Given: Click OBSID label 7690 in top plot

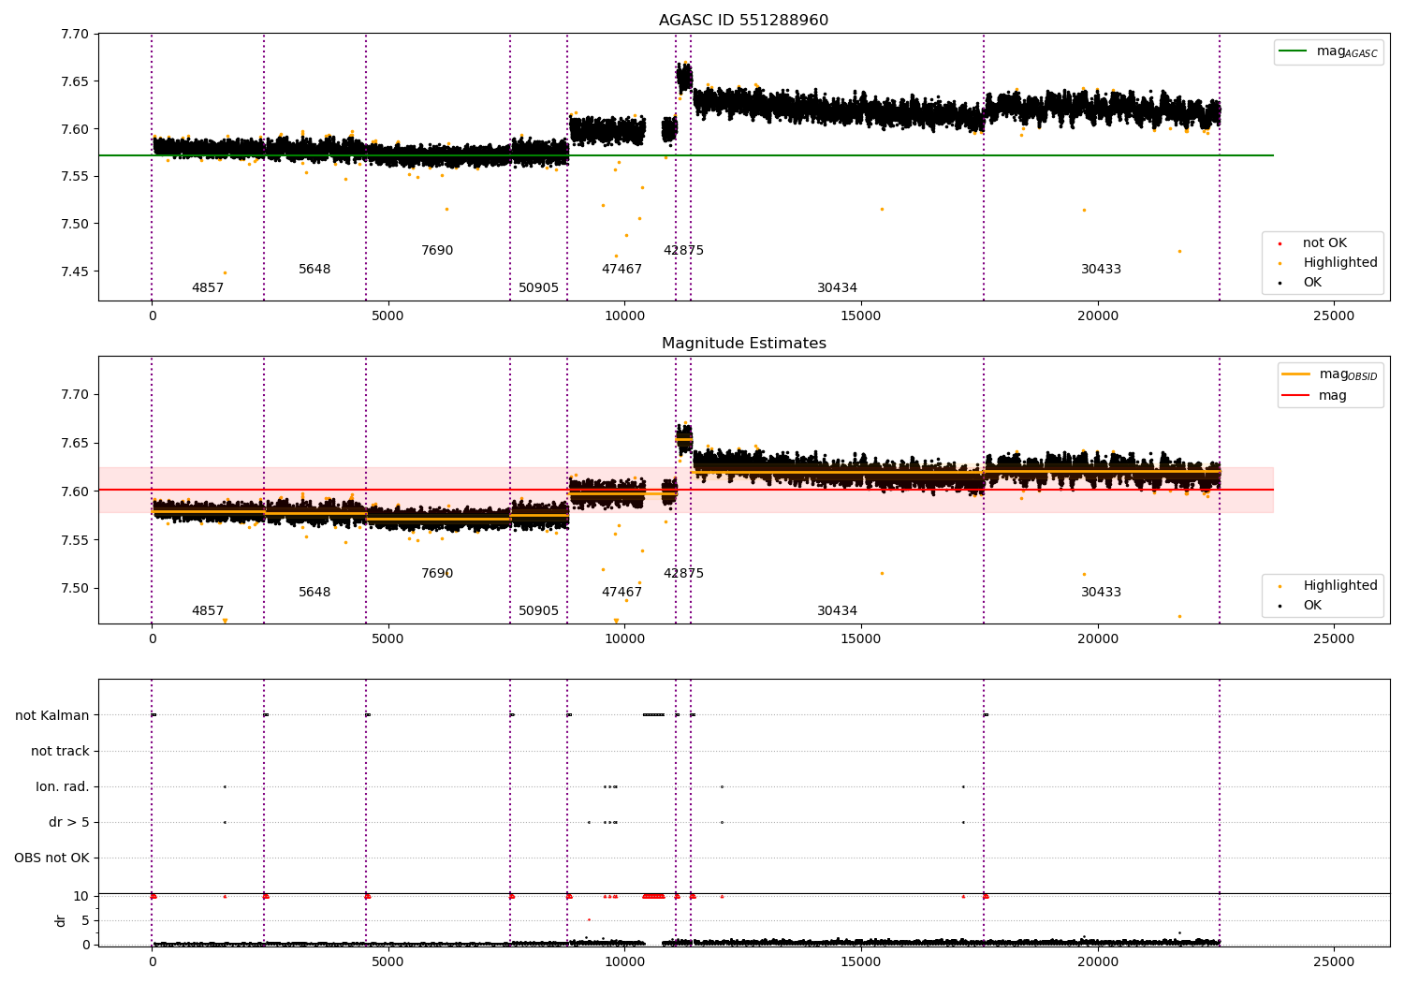Looking at the screenshot, I should pos(437,251).
